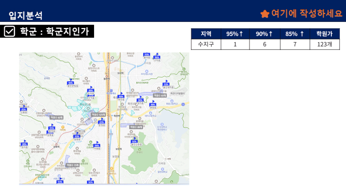Click the 죽전휴게소 rest area icon
The image size is (346, 194).
click(111, 91)
